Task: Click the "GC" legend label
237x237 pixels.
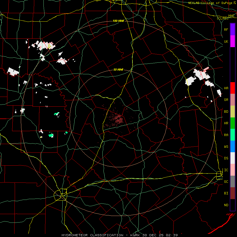Action: 226,182
